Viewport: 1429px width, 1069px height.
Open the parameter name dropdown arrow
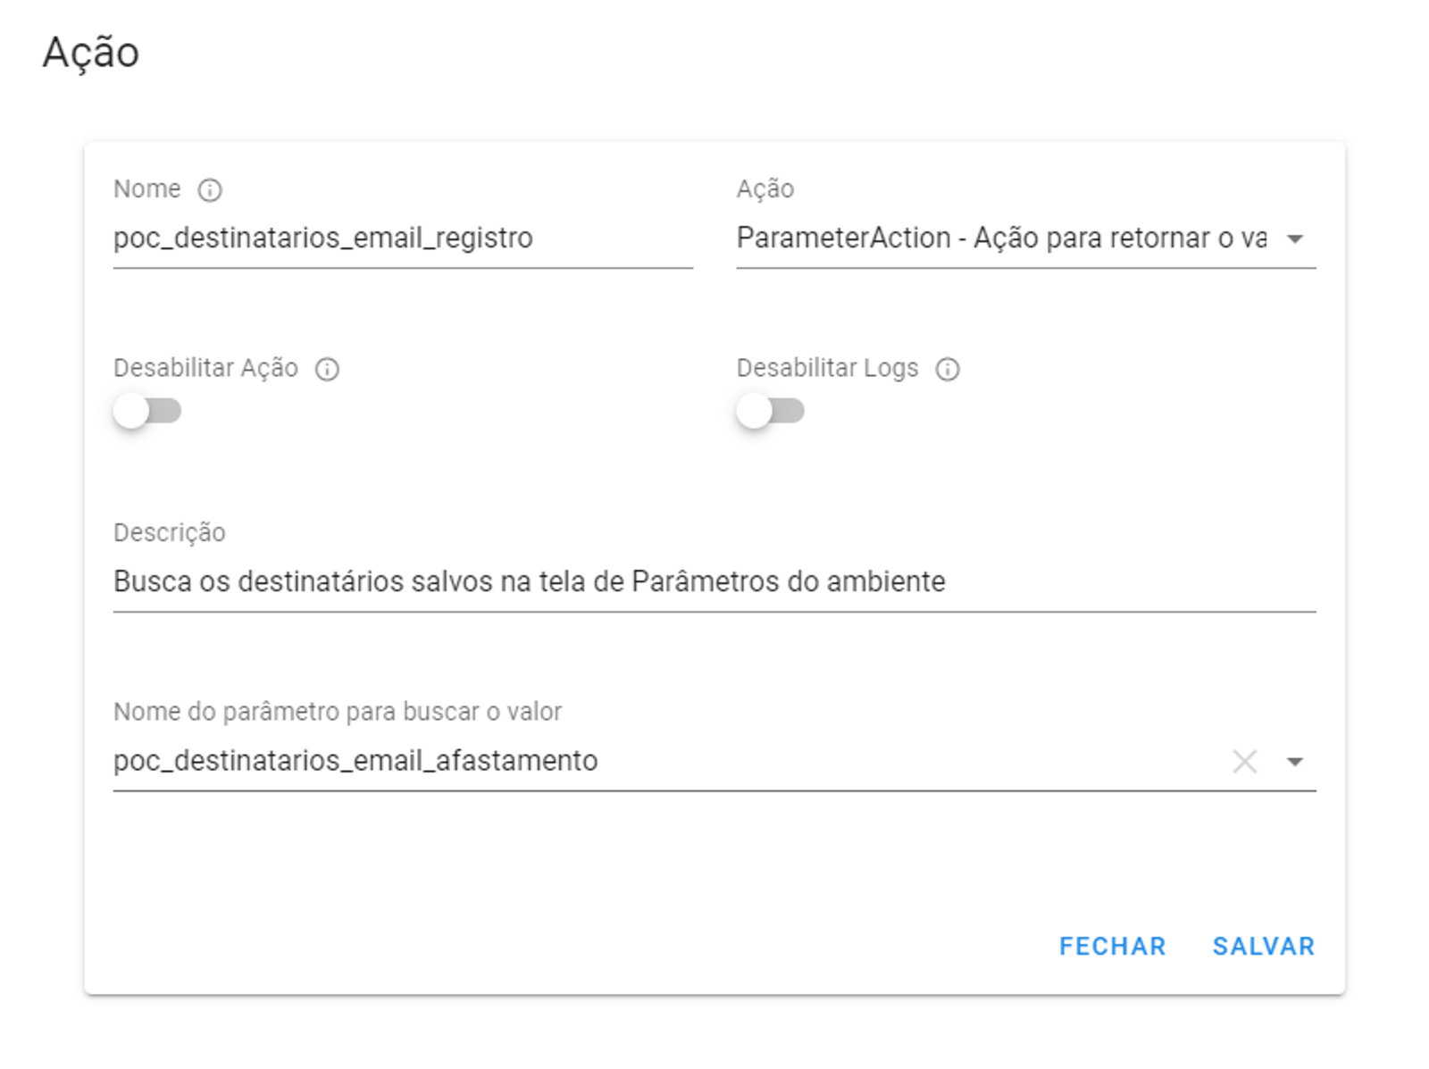tap(1295, 762)
